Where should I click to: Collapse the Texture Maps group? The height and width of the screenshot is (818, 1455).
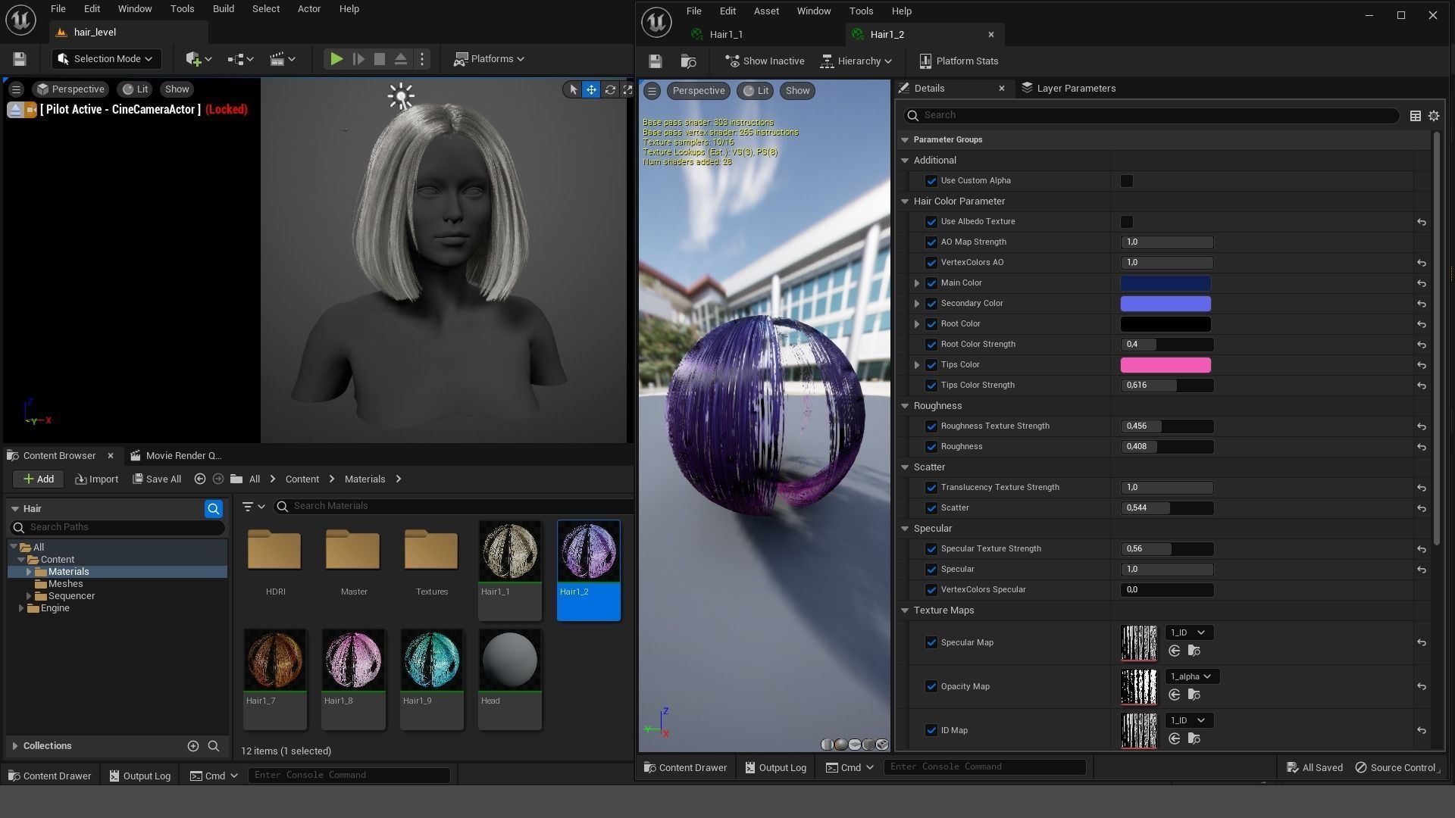point(905,610)
